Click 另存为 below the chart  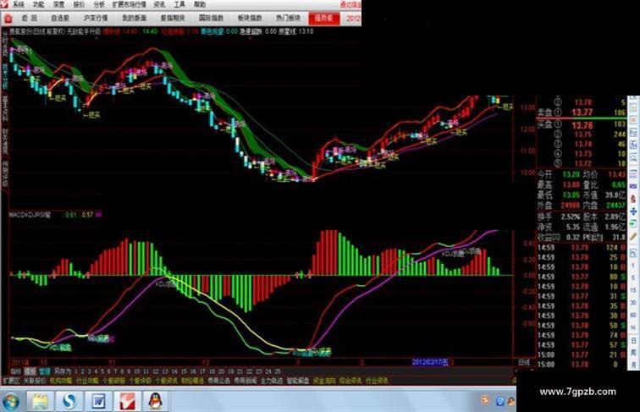coord(63,371)
